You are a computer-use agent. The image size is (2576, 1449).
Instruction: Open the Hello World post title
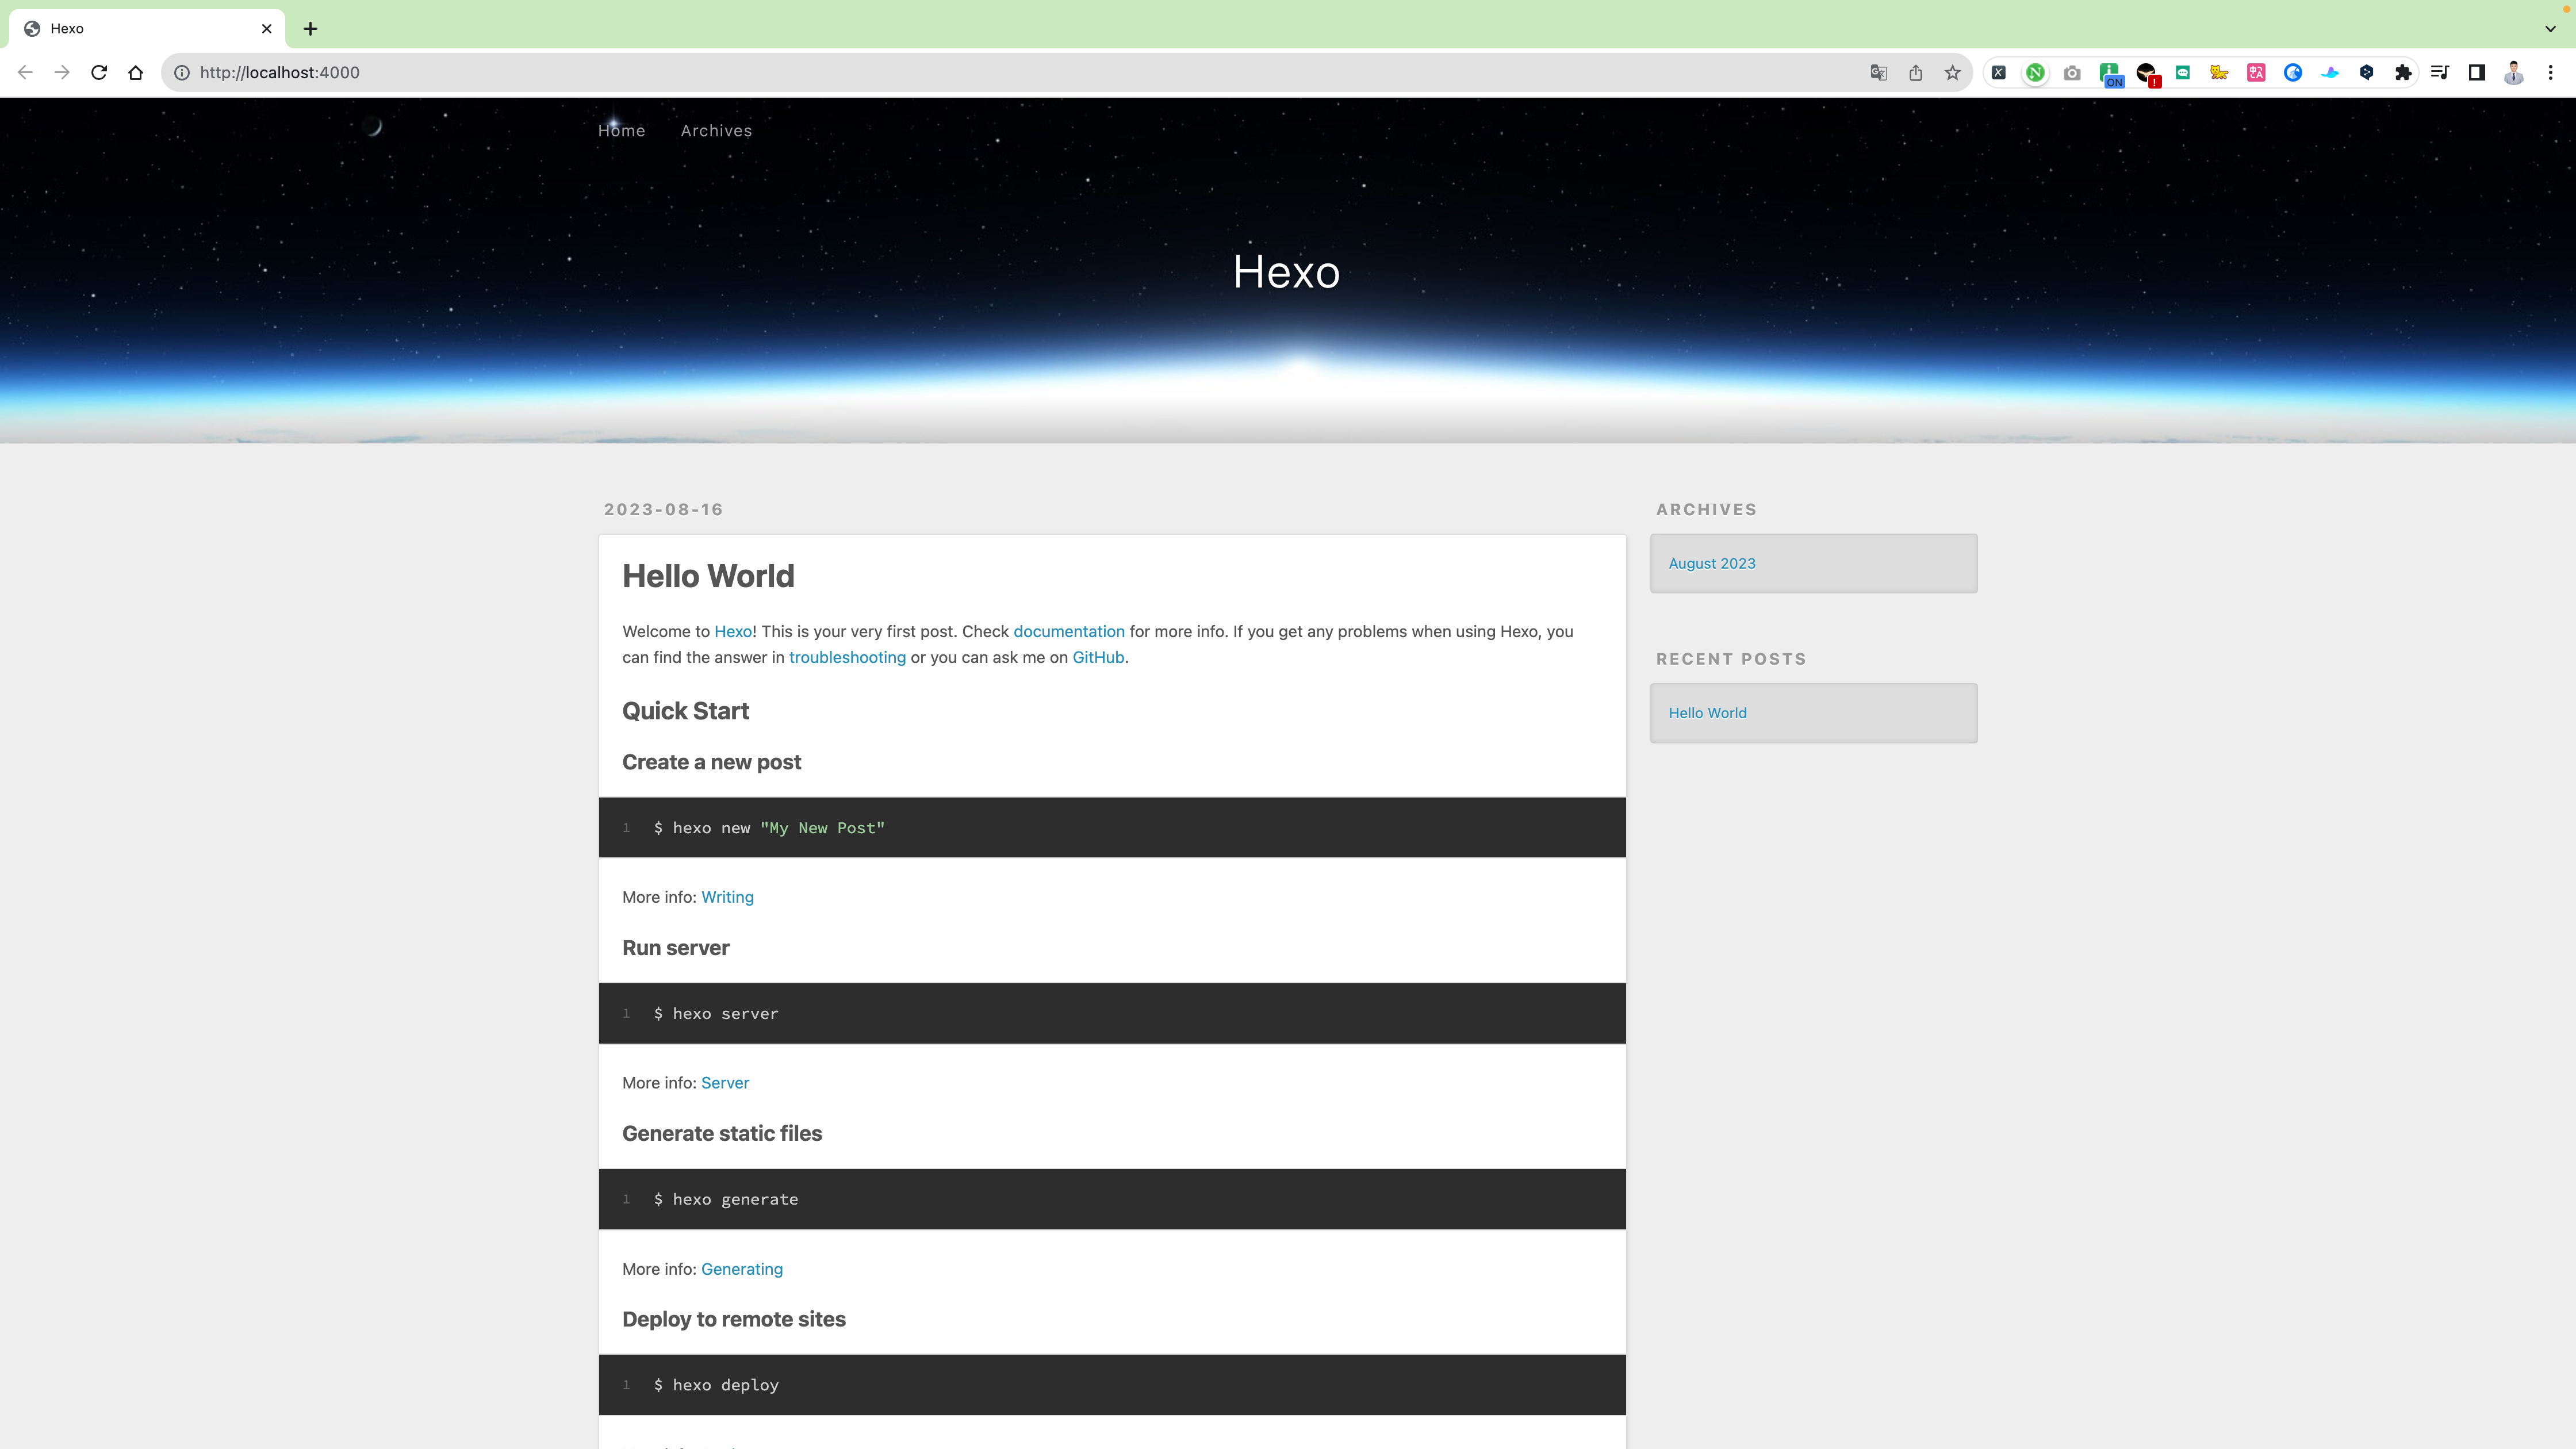(x=708, y=576)
